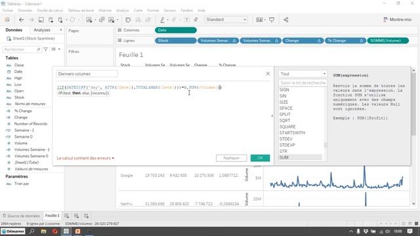Click the calculation name field Derniers volumes
Image resolution: width=420 pixels, height=236 pixels.
click(87, 74)
